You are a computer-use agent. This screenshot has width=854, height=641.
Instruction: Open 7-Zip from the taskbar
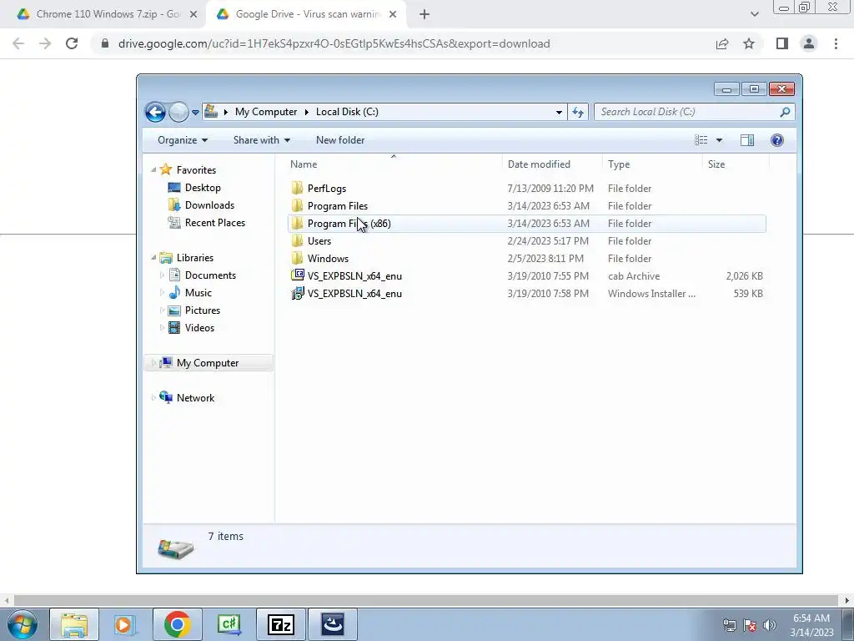[282, 624]
